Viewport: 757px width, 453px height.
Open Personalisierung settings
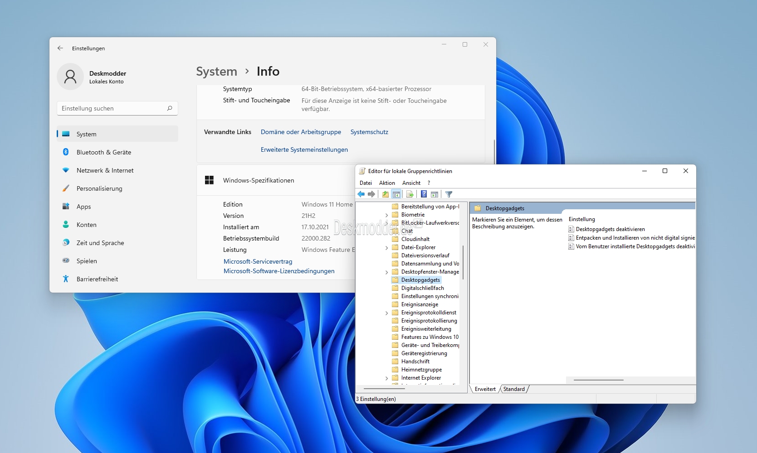pyautogui.click(x=117, y=188)
